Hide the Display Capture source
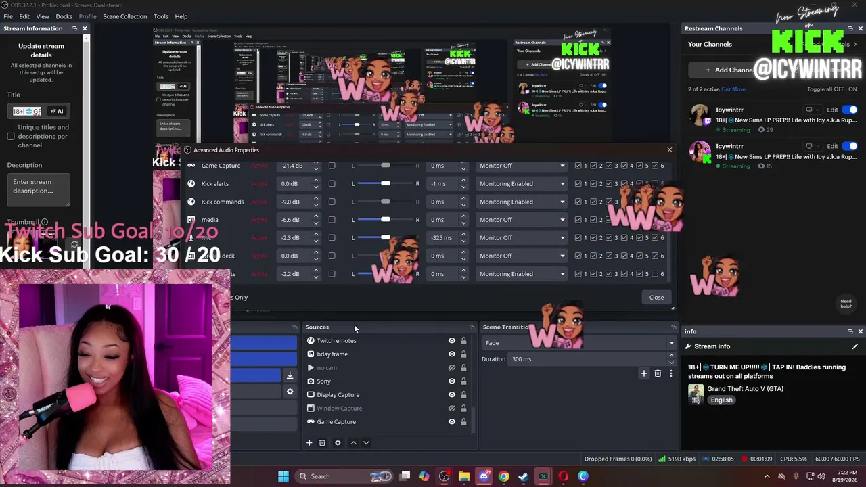 pos(452,395)
